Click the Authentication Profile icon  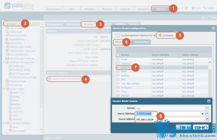[7, 47]
